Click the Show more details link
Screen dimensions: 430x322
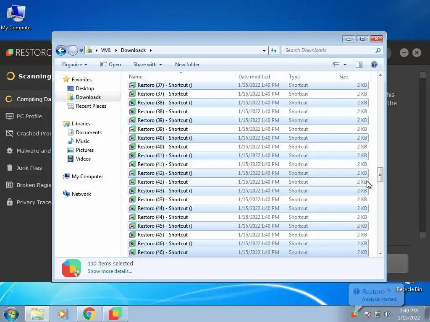click(x=110, y=271)
